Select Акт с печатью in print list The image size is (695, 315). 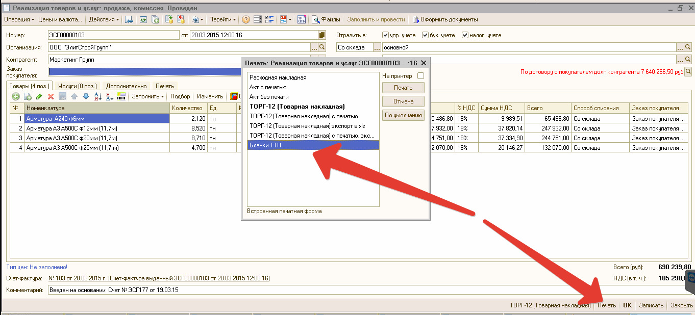click(268, 87)
